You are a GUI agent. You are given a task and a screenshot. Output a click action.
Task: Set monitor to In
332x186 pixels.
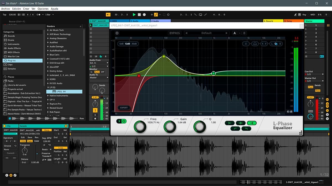[x=91, y=72]
